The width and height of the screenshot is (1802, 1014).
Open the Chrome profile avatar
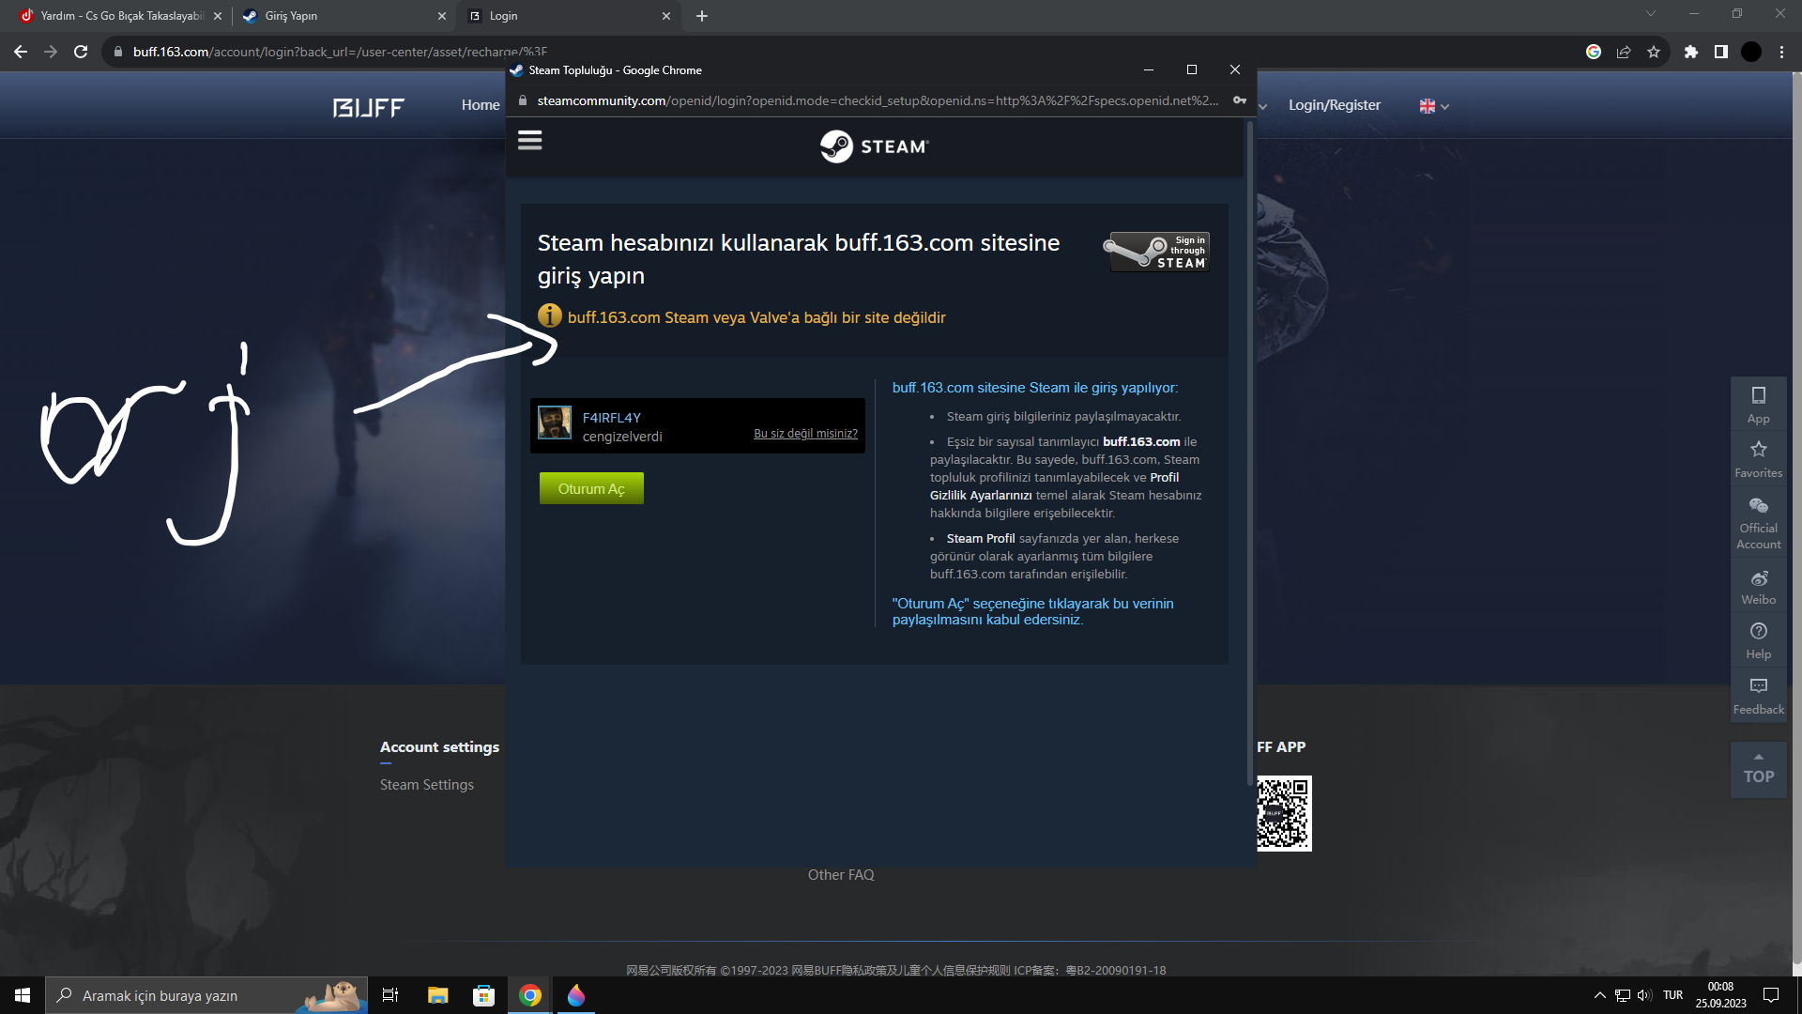click(1751, 52)
